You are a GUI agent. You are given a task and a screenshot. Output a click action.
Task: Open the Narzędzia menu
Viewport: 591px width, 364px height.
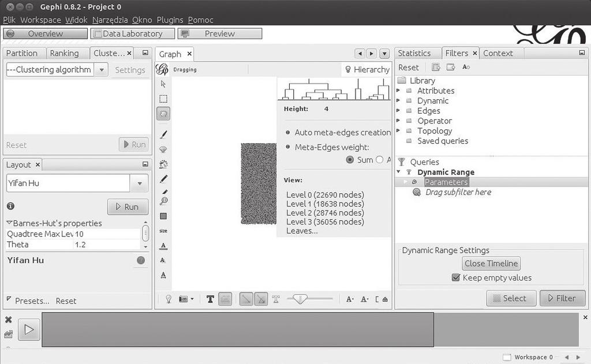coord(110,20)
